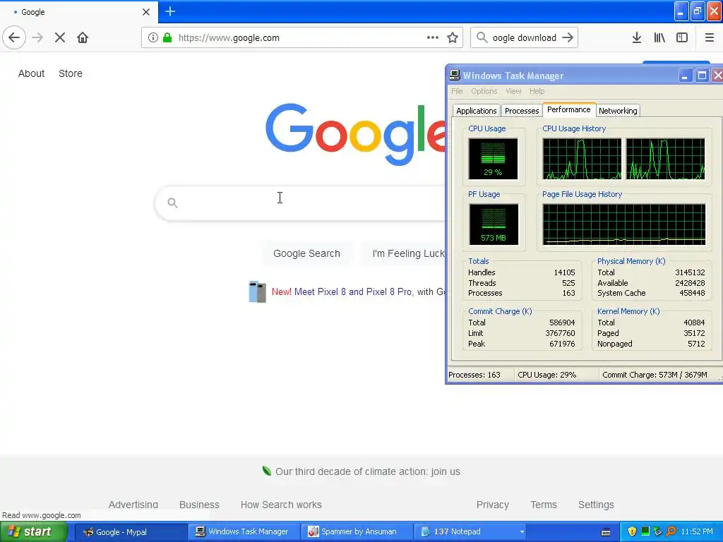Click the Processes: 163 status bar entry

click(x=474, y=375)
